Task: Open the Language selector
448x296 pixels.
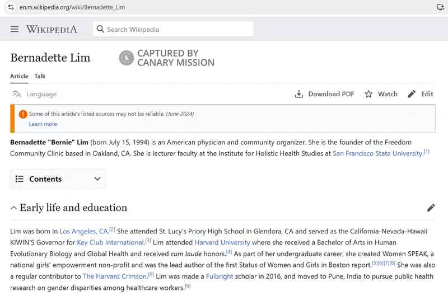Action: (35, 94)
